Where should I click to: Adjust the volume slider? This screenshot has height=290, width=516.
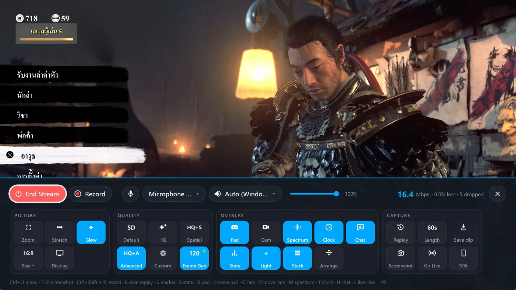314,194
